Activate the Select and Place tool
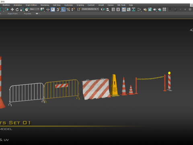 tap(27, 9)
